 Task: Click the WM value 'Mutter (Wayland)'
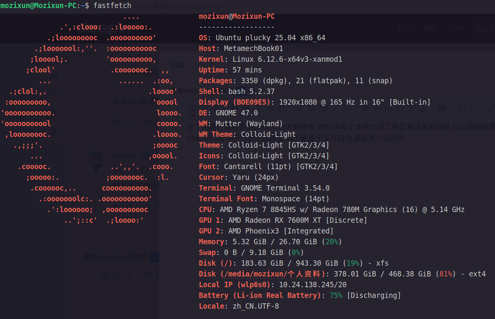tap(249, 124)
